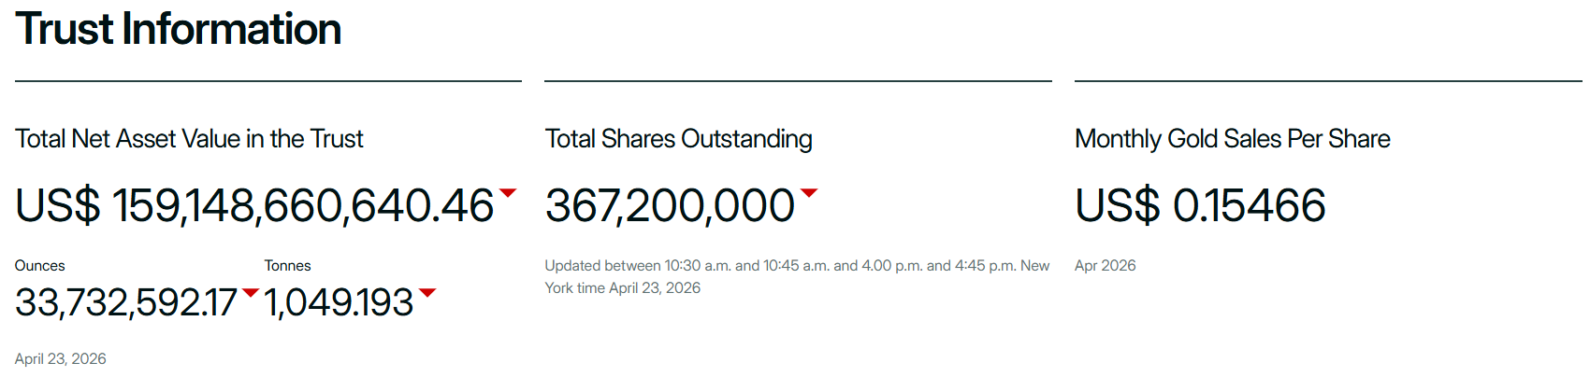This screenshot has width=1590, height=377.
Task: Click the red down arrow beside the net asset value
Action: (x=508, y=193)
